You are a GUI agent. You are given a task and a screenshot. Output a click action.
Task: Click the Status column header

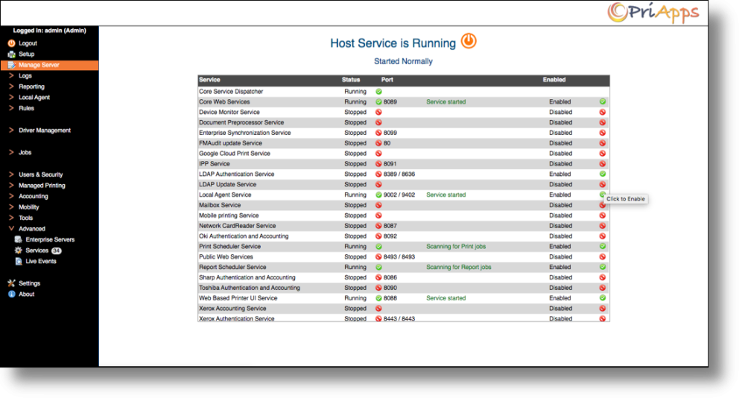[x=351, y=80]
